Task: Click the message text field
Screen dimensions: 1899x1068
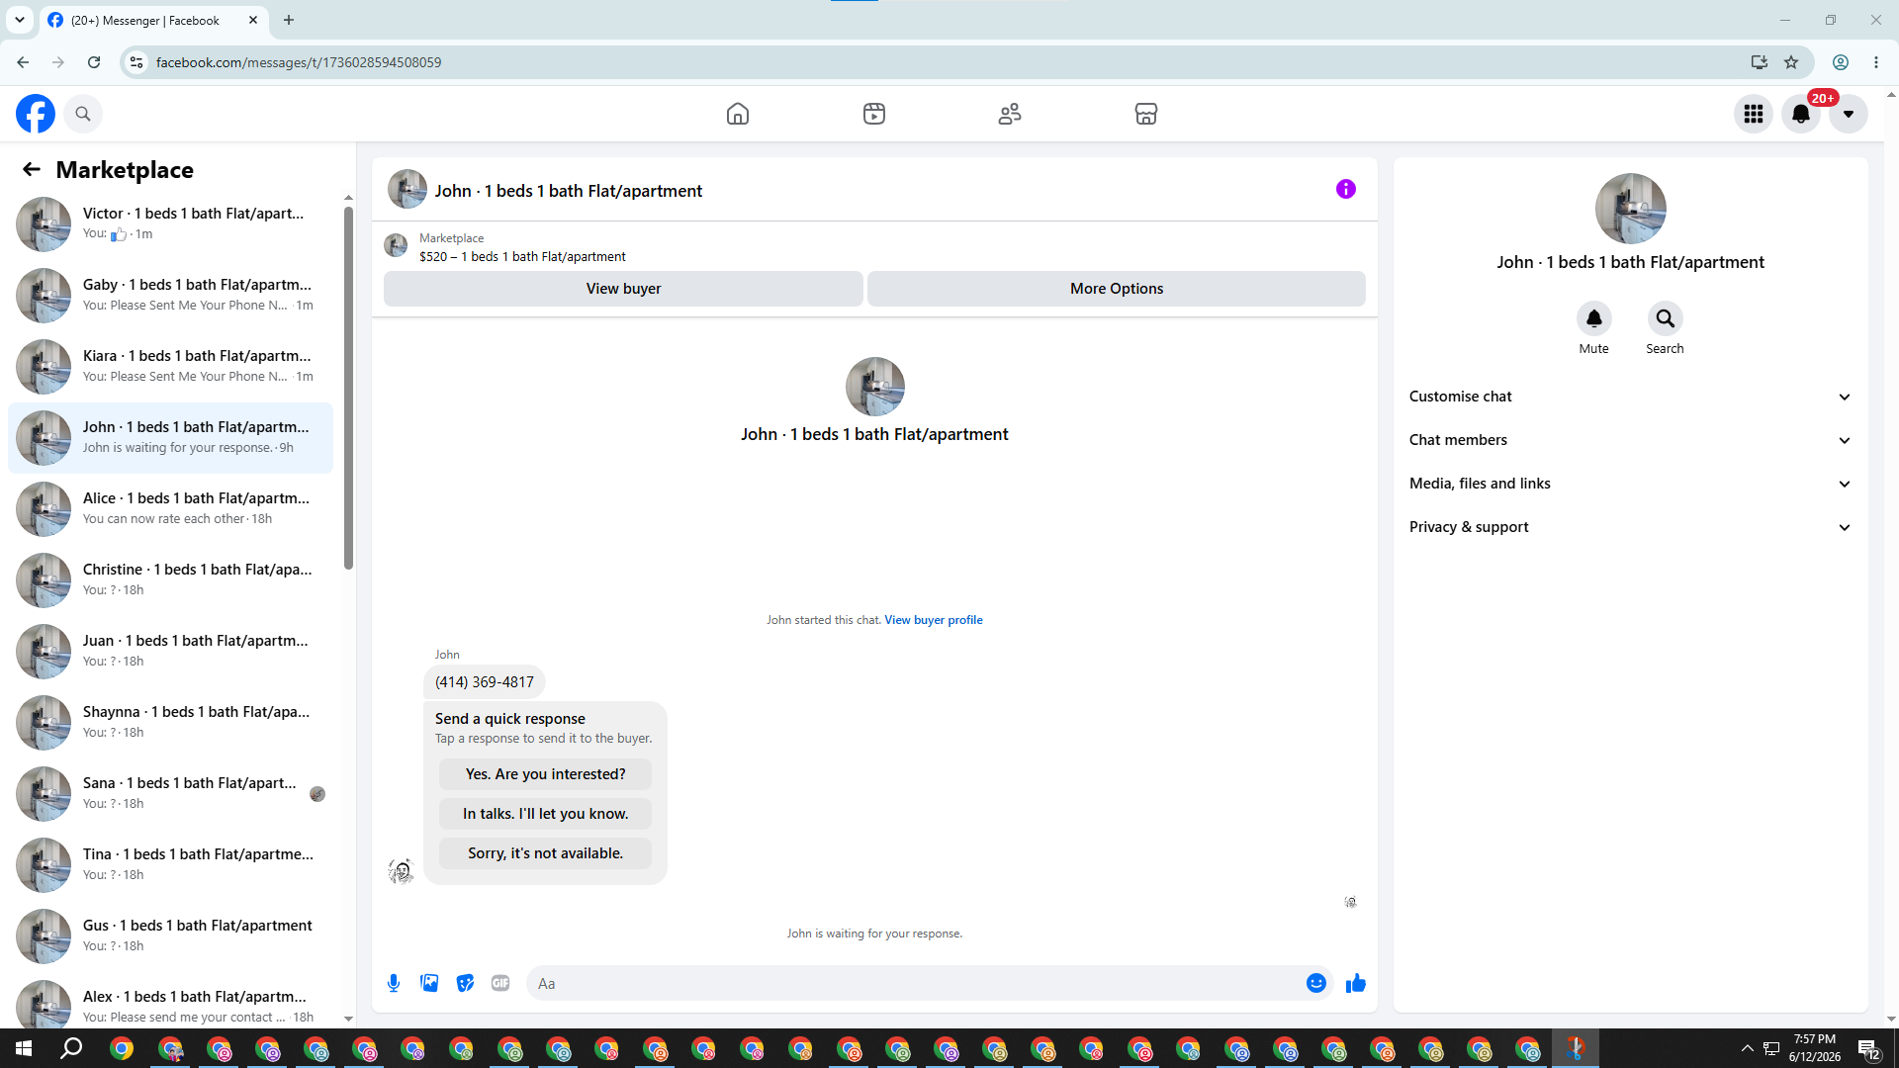Action: click(916, 983)
